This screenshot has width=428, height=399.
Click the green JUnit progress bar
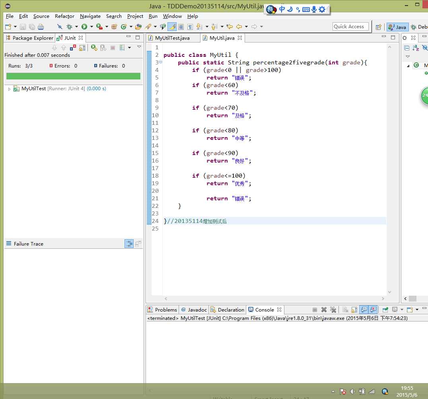tap(74, 76)
